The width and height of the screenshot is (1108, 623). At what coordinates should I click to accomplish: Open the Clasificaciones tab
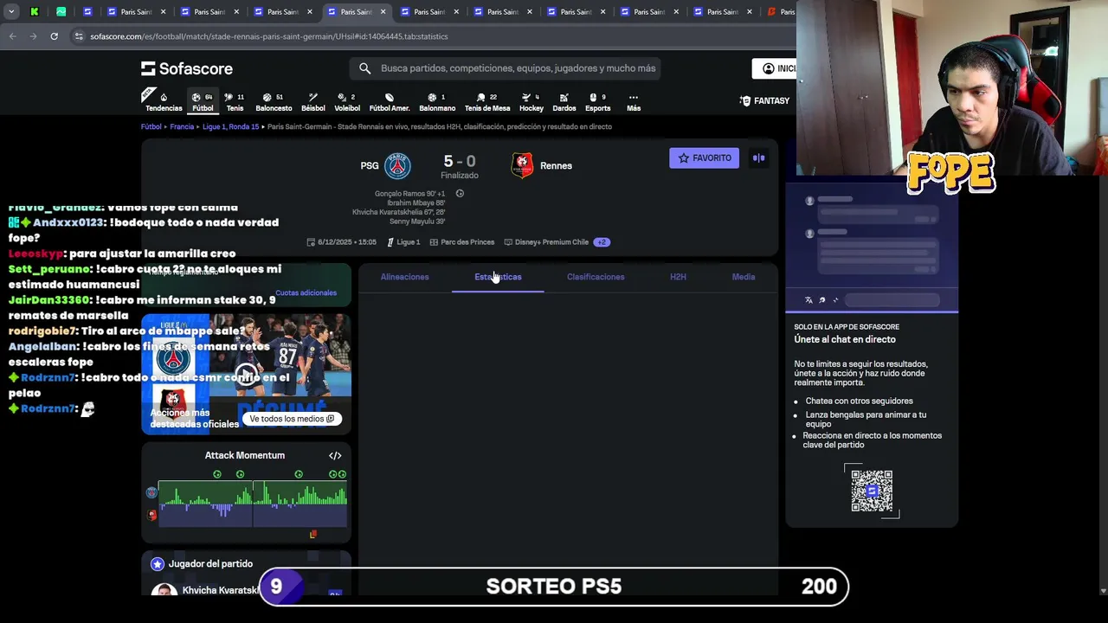[596, 277]
